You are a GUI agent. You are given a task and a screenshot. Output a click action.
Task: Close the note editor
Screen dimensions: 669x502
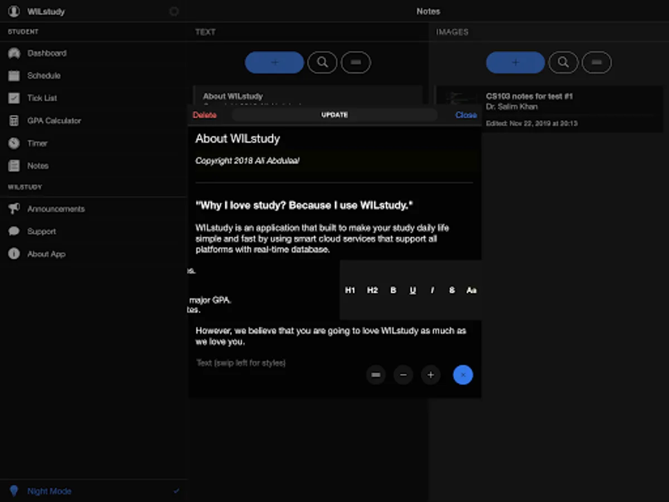[x=466, y=115]
